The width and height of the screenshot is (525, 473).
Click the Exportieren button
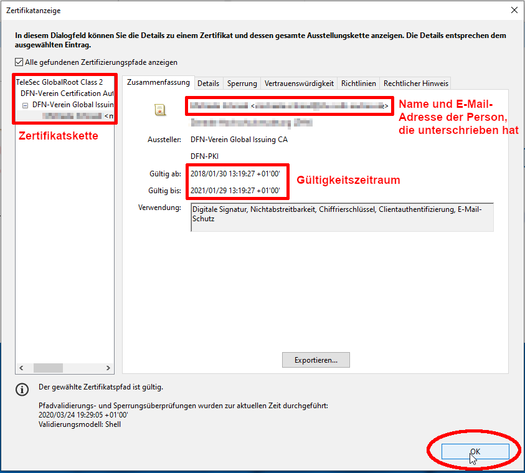tap(316, 360)
